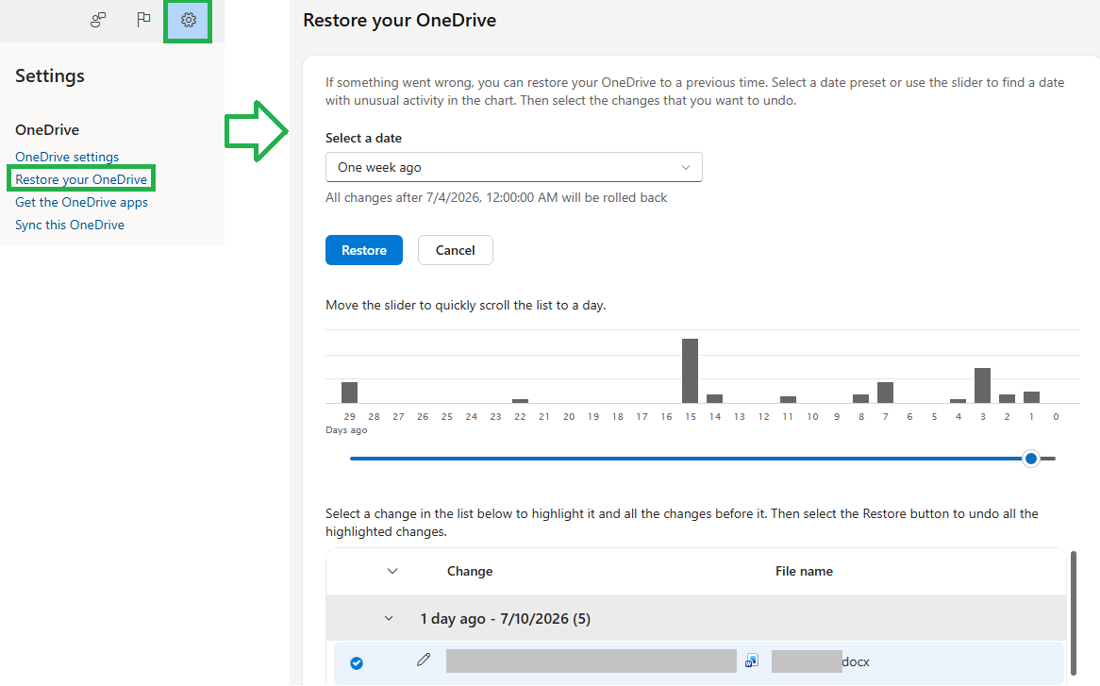Viewport: 1100px width, 686px height.
Task: Click the '1 day ago - 7/10/2026 (5)' row
Action: coord(696,619)
